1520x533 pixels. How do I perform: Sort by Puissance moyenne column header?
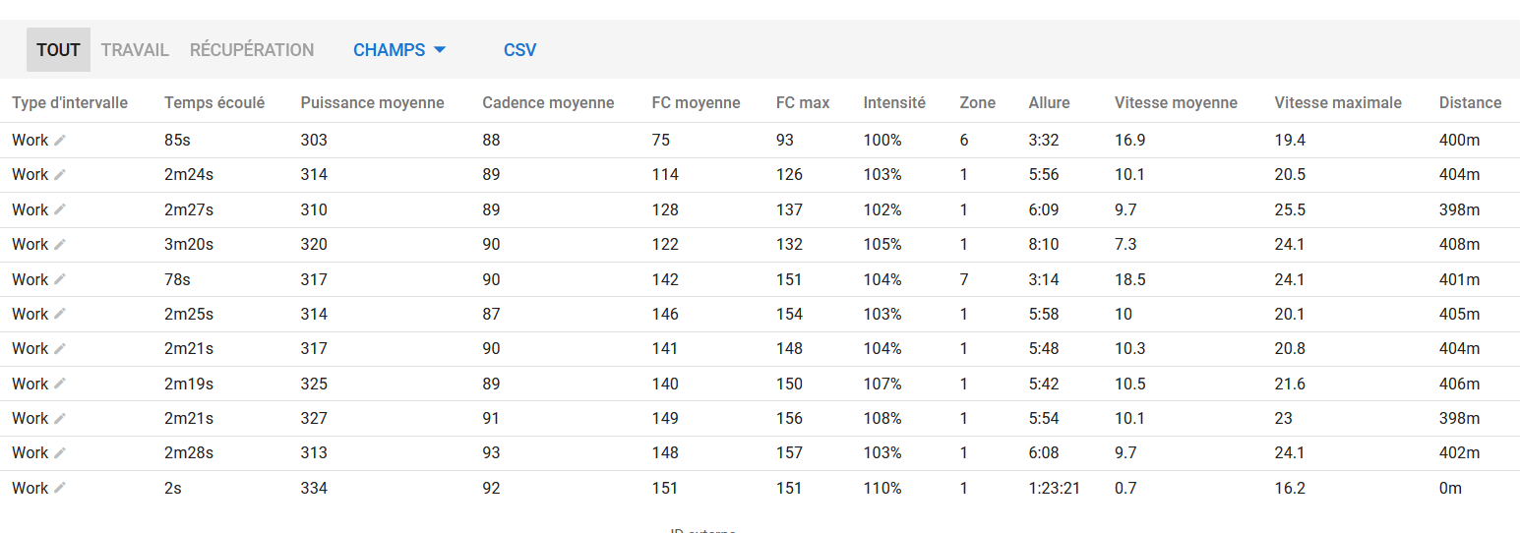click(x=372, y=102)
